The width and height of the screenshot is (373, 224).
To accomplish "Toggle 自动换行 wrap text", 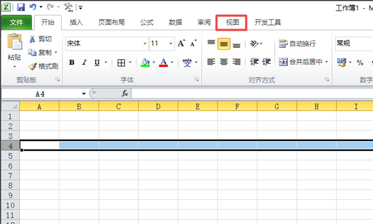I will tap(297, 43).
